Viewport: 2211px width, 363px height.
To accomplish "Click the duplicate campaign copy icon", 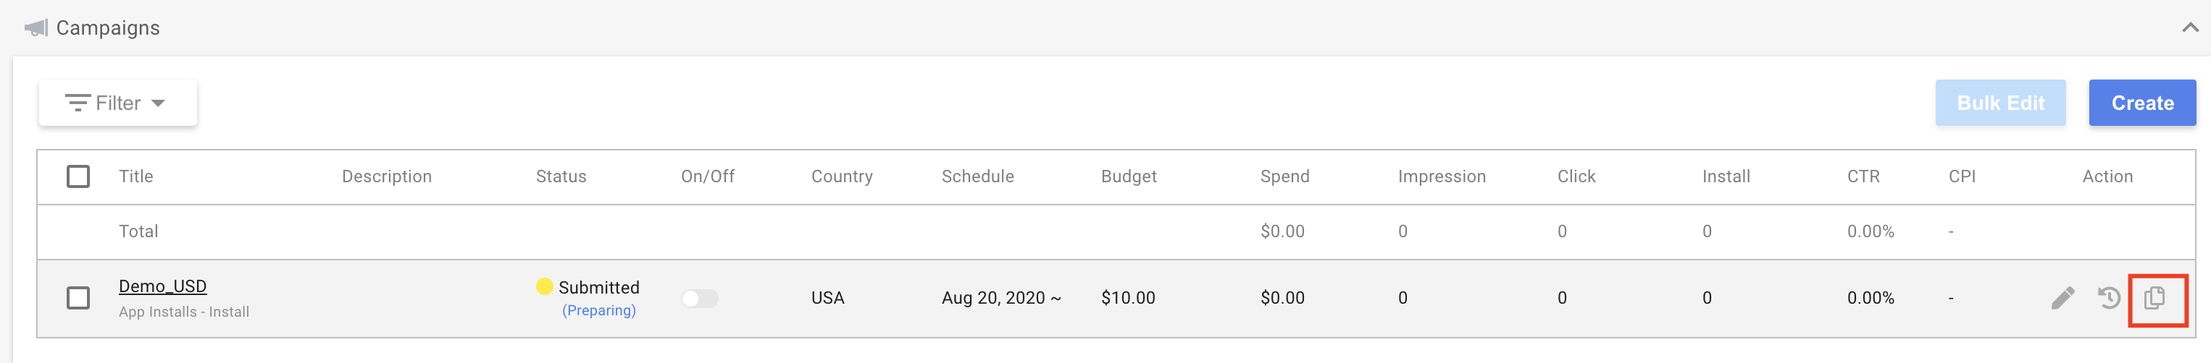I will (2154, 298).
